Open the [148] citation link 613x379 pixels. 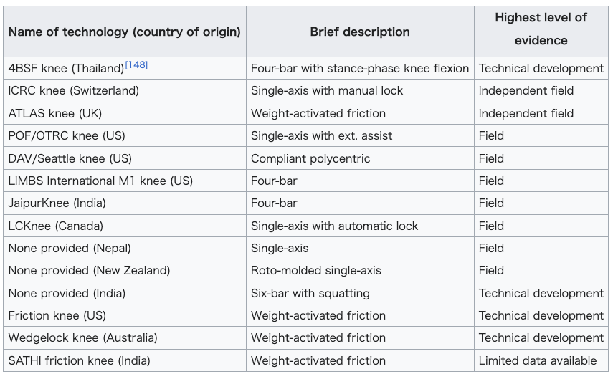click(x=136, y=65)
